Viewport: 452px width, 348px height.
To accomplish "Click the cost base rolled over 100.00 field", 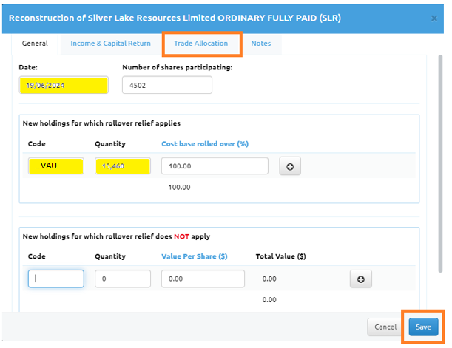I will click(214, 166).
